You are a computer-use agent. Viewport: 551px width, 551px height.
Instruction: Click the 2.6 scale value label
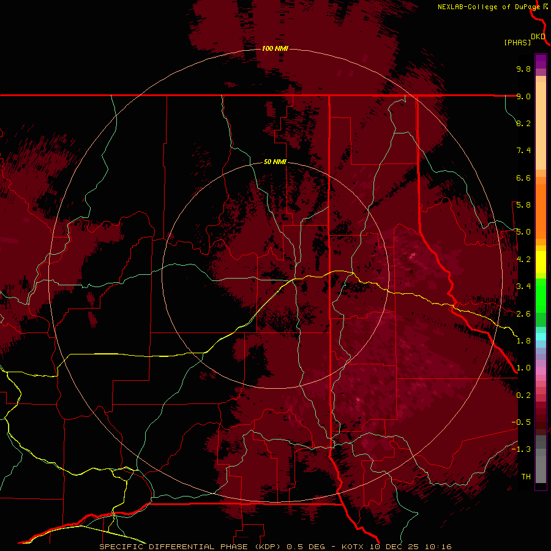click(x=523, y=314)
